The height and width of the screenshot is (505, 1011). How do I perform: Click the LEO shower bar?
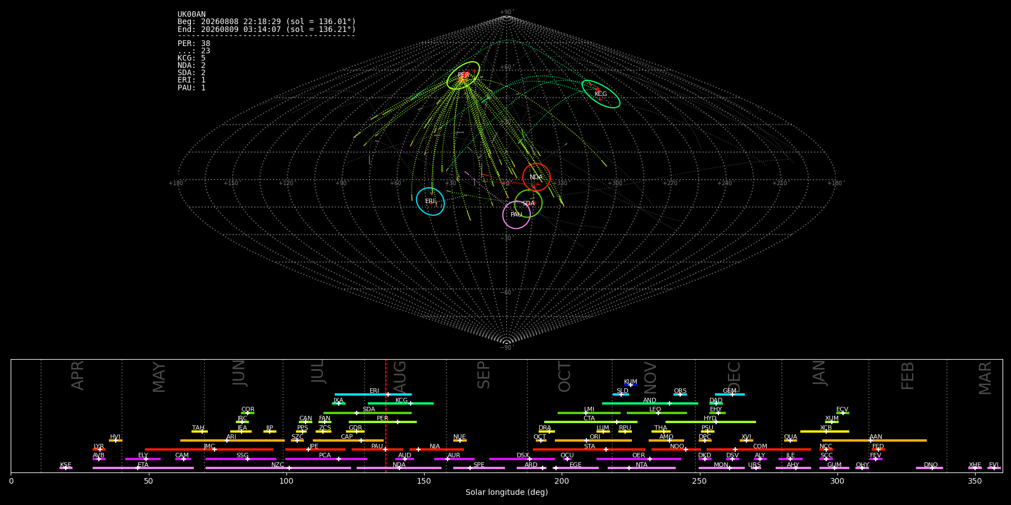657,413
